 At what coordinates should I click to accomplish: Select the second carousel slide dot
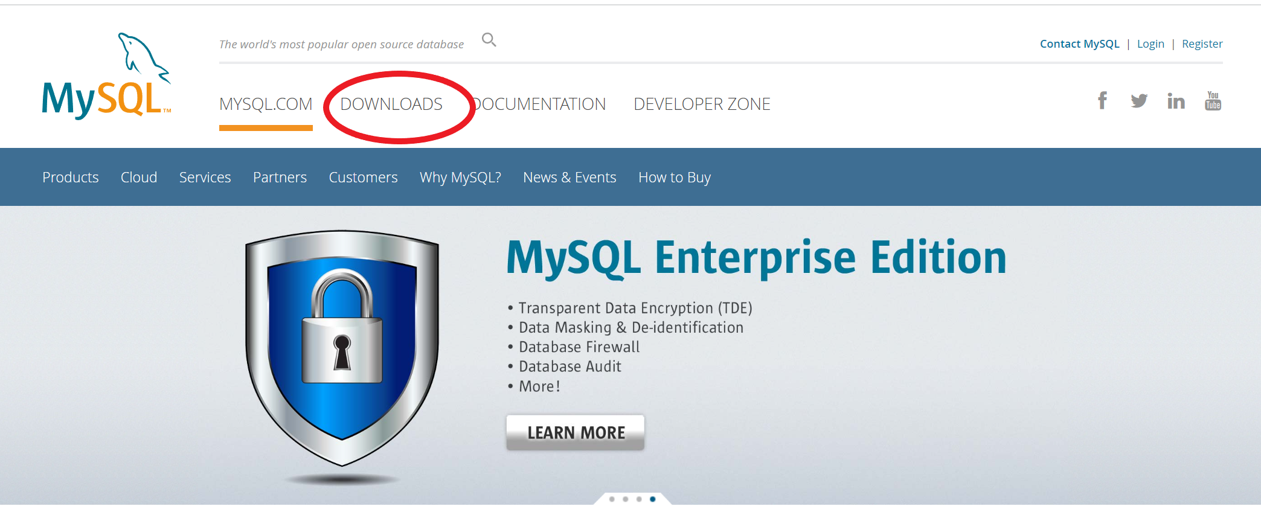tap(626, 499)
